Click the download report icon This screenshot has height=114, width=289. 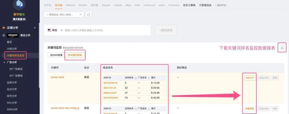click(282, 48)
